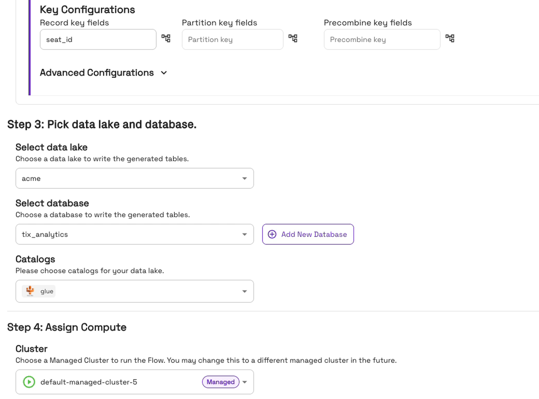Viewport: 539px width, 399px height.
Task: Focus the Precombine key input field
Action: (x=382, y=39)
